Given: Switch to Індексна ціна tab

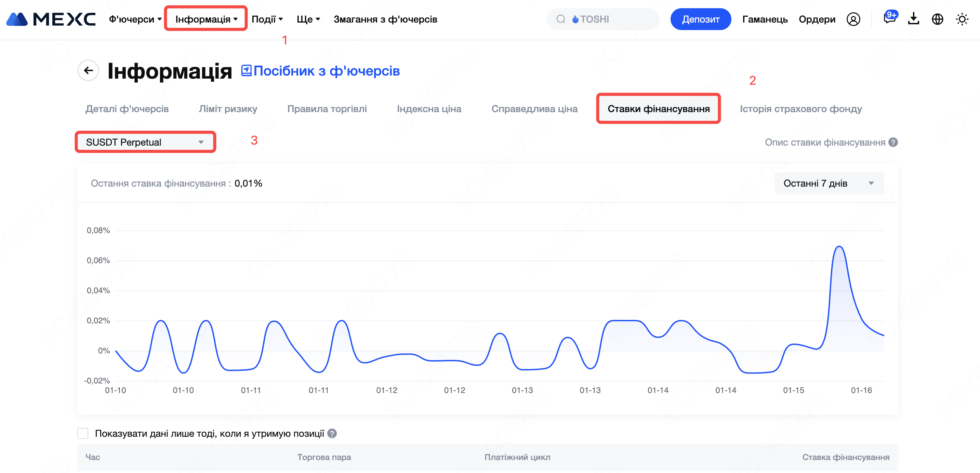Looking at the screenshot, I should [429, 109].
